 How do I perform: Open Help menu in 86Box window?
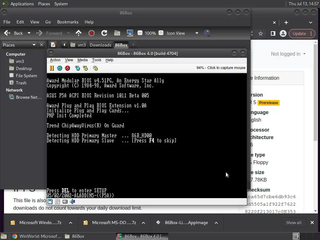(x=109, y=60)
